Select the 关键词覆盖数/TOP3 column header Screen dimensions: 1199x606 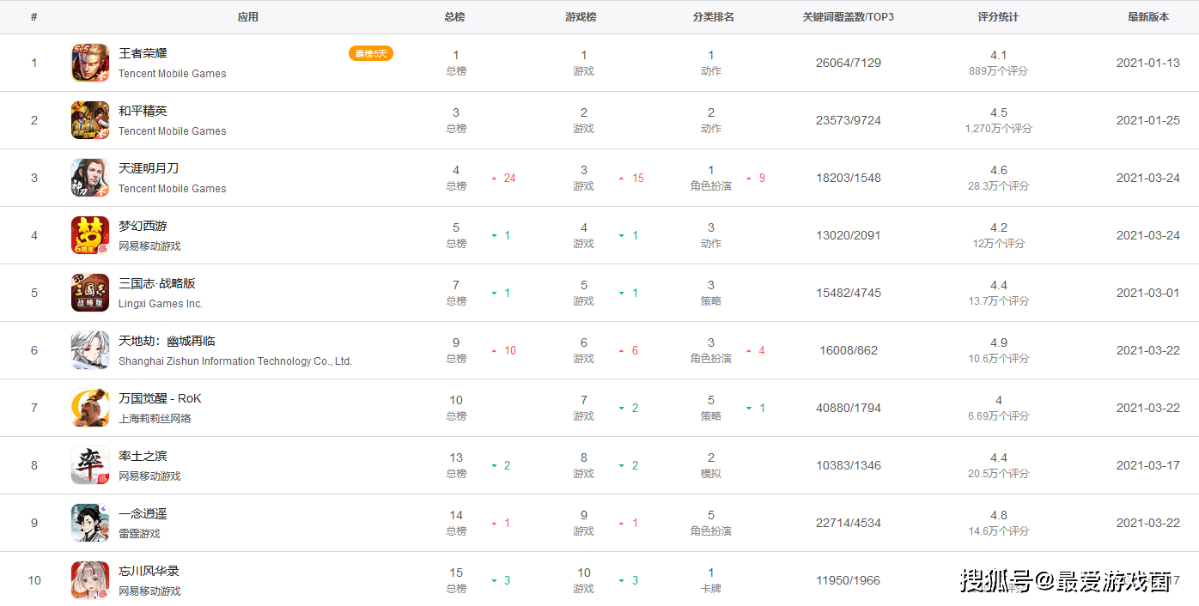pos(849,17)
